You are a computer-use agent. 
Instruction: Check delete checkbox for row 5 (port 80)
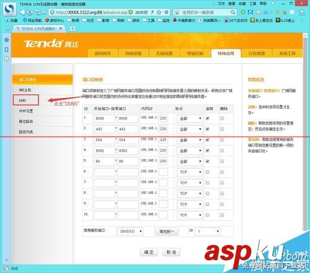click(x=222, y=161)
